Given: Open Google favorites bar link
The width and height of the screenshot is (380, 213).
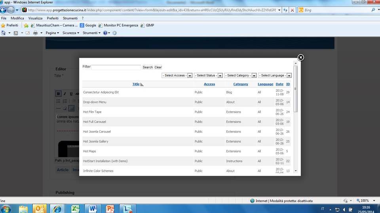Looking at the screenshot, I should coord(88,25).
